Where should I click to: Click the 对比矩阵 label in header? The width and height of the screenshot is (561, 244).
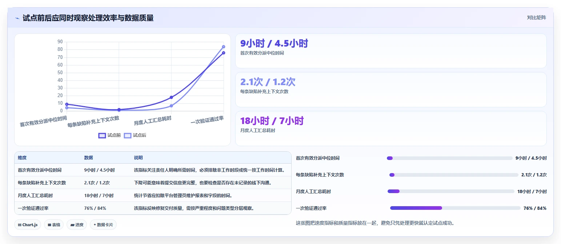(x=536, y=17)
